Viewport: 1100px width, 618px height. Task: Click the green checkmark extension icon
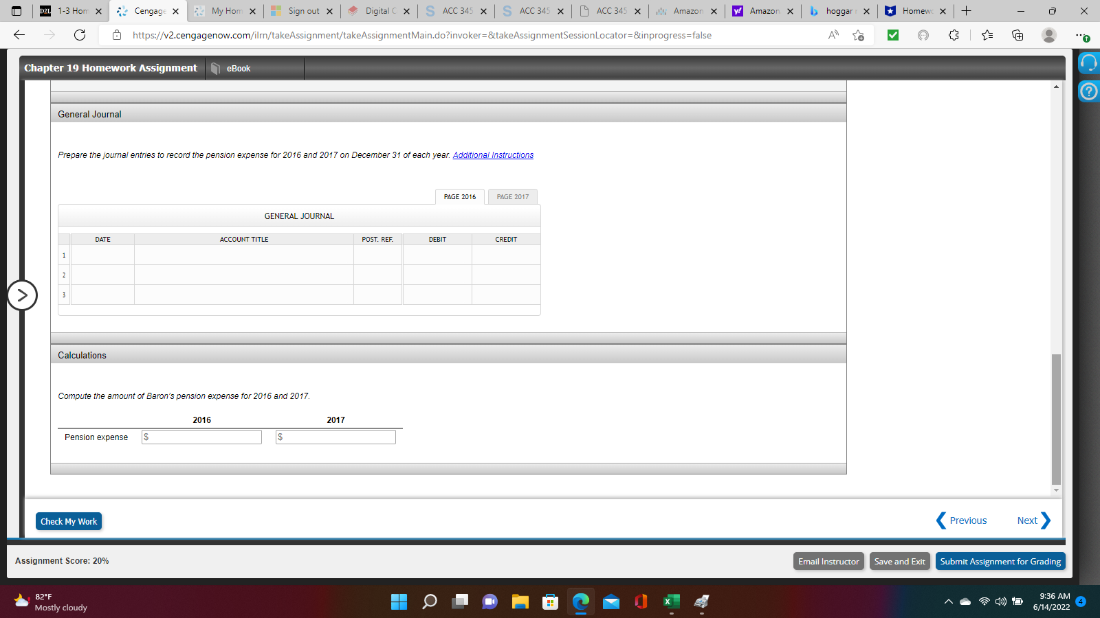point(893,35)
